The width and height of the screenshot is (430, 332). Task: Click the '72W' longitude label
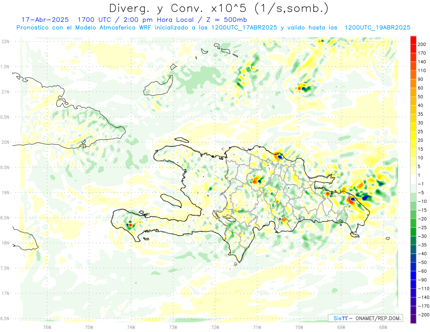point(215,327)
